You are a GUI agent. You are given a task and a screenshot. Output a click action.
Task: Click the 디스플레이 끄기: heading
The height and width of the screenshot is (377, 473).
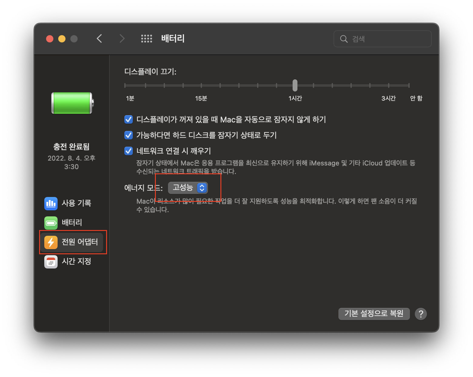(x=150, y=72)
